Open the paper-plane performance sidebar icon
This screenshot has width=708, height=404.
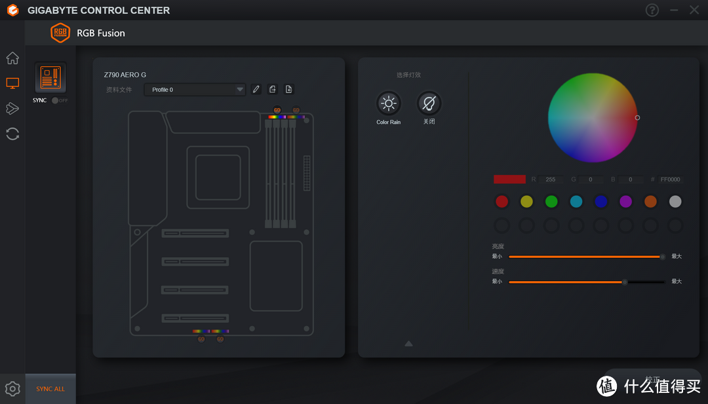[x=12, y=108]
